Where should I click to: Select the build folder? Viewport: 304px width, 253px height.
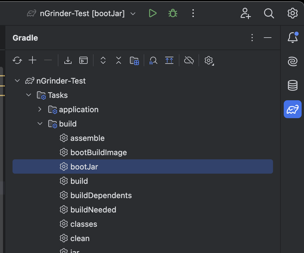tap(68, 124)
